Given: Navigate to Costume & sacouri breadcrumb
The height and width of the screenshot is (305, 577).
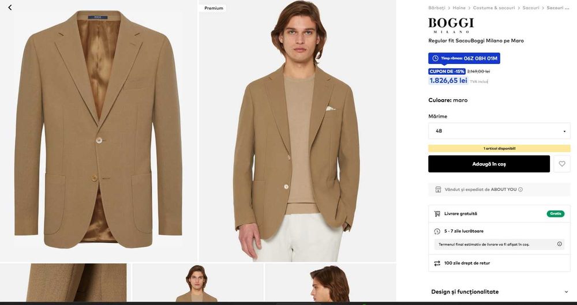Looking at the screenshot, I should pyautogui.click(x=494, y=8).
